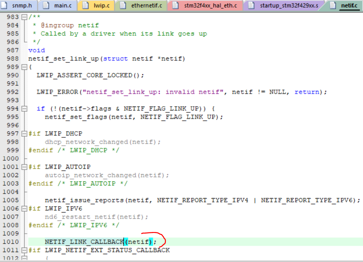The image size is (363, 262).
Task: Collapse the comment block at line 983
Action: pos(24,17)
